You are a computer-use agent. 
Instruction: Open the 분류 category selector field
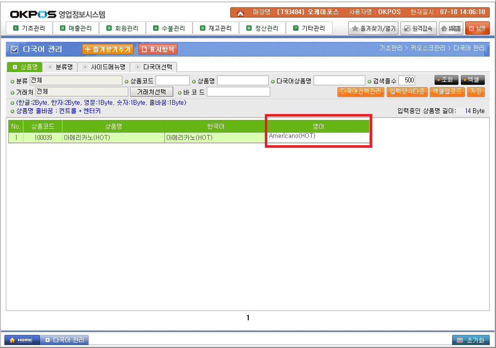click(76, 80)
